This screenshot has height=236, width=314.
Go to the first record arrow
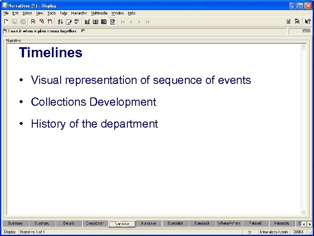pyautogui.click(x=123, y=22)
